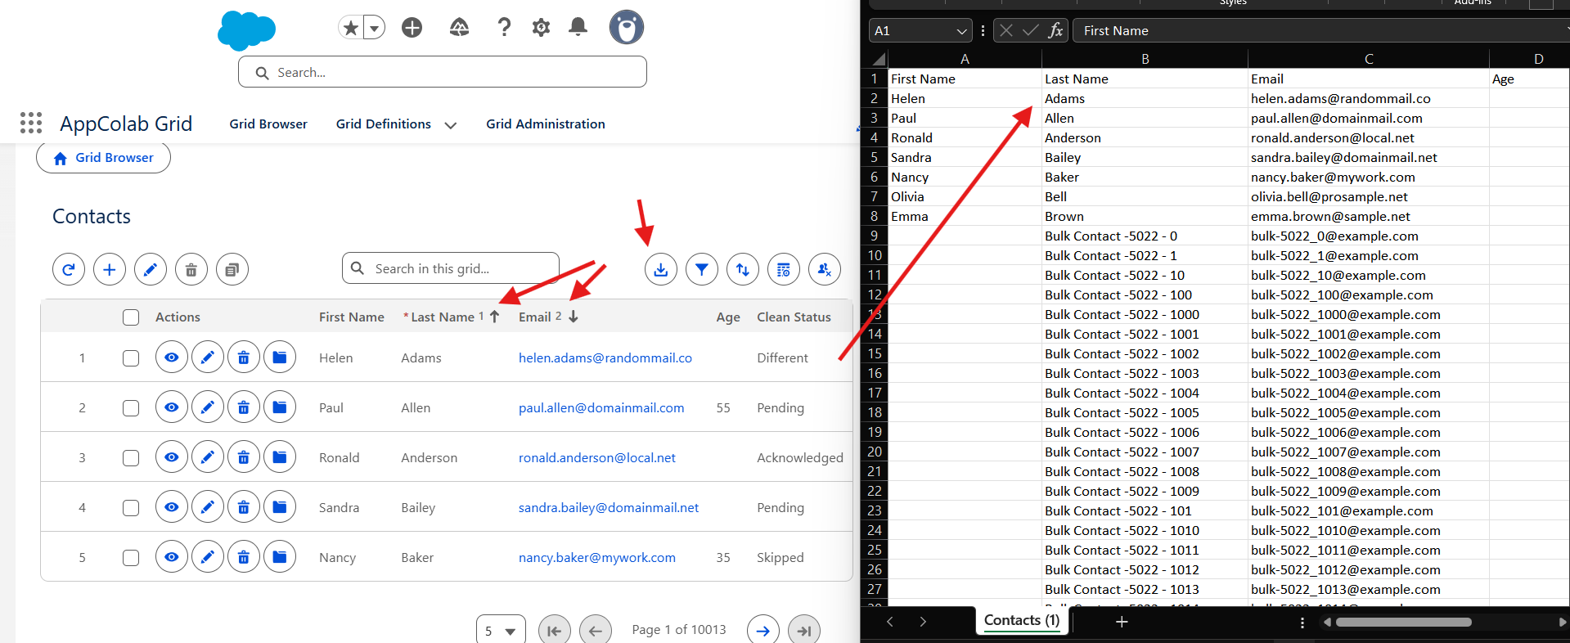Image resolution: width=1570 pixels, height=643 pixels.
Task: Click the grid toolbar edit pencil button
Action: [x=151, y=269]
